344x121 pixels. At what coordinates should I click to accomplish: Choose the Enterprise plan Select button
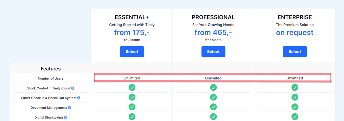point(295,52)
